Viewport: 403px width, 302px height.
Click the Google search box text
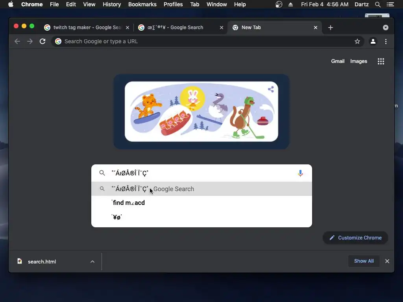[130, 173]
